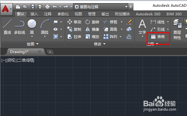Open the AutoCAD application menu logo
The width and height of the screenshot is (187, 116).
6,9
